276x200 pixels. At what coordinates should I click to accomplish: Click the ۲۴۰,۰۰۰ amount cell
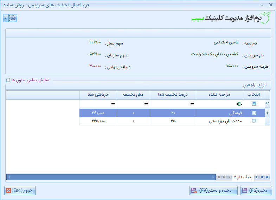point(98,113)
